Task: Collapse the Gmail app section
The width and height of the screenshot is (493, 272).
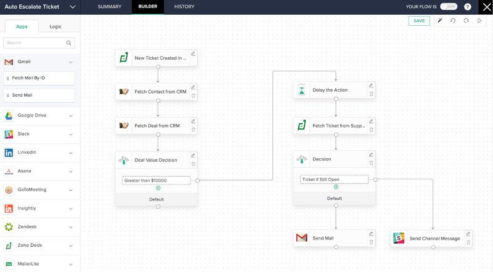Action: coord(71,62)
